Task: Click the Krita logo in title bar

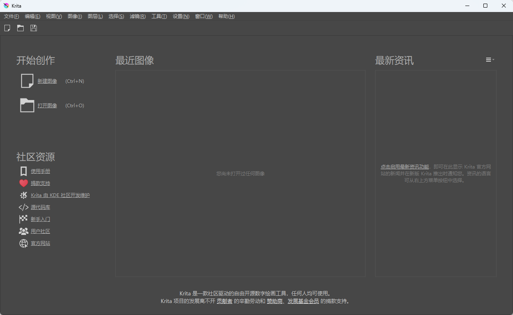Action: point(6,6)
